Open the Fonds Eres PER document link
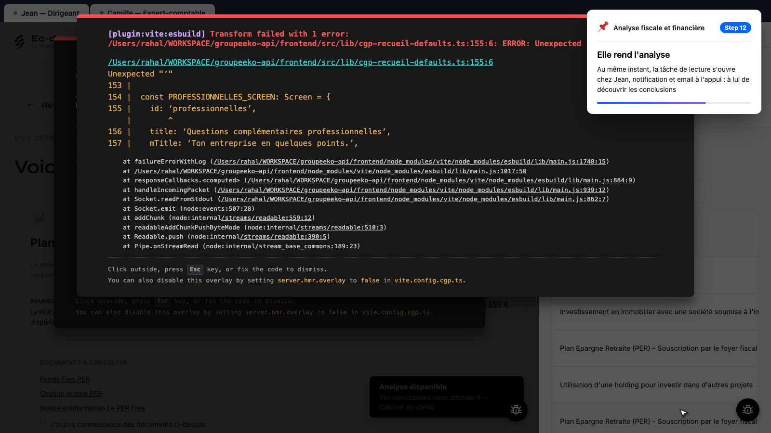 pos(65,379)
